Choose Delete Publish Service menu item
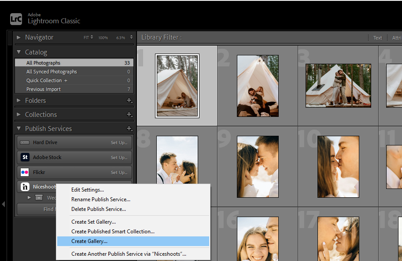Viewport: 402px width, 261px height. click(x=133, y=209)
